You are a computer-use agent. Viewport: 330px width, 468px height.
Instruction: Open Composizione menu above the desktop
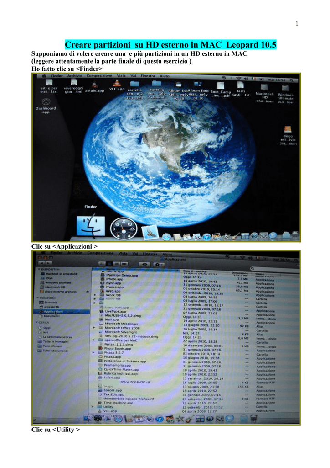tap(99, 76)
